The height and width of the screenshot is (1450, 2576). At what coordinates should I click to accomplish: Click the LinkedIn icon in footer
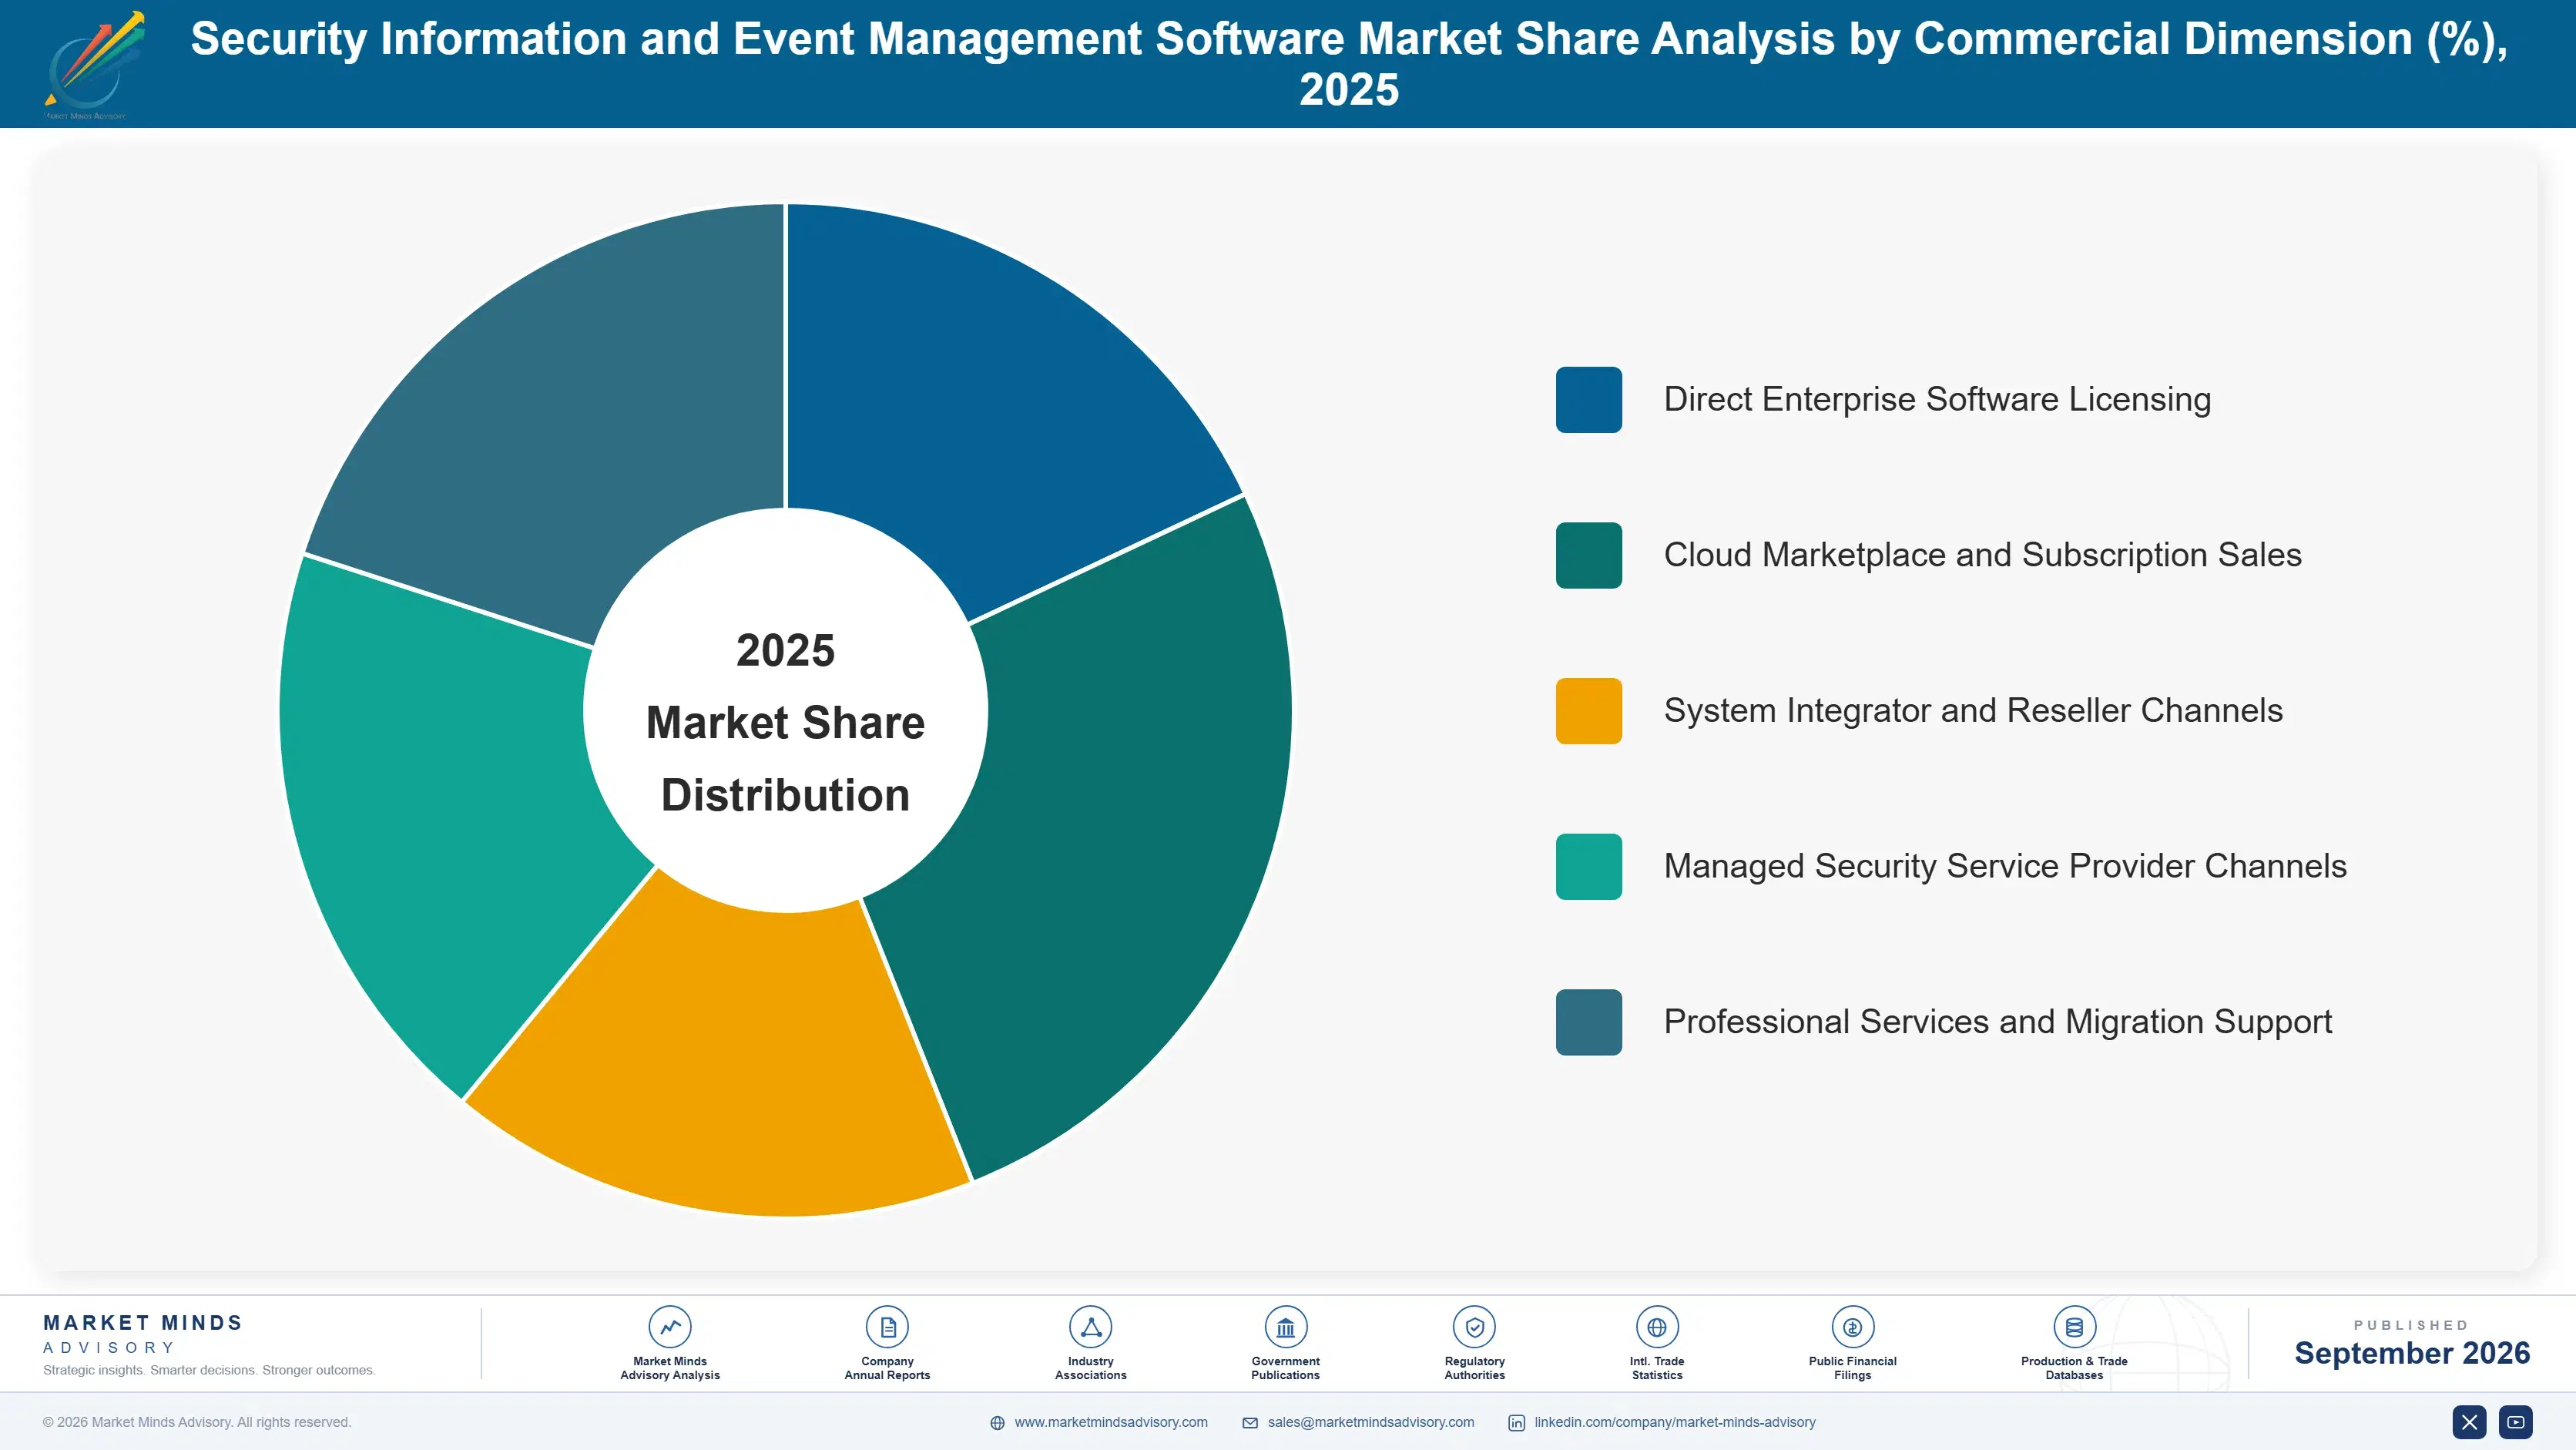point(1516,1423)
